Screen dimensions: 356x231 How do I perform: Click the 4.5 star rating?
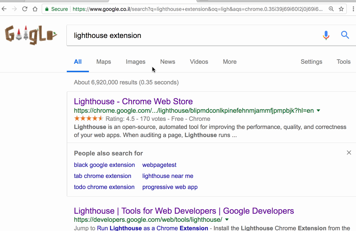(88, 119)
